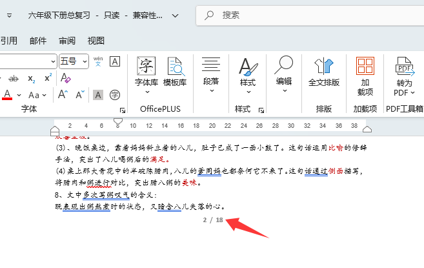Viewport: 424px width, 268px height.
Task: Open the 字体库 font library
Action: [x=146, y=75]
